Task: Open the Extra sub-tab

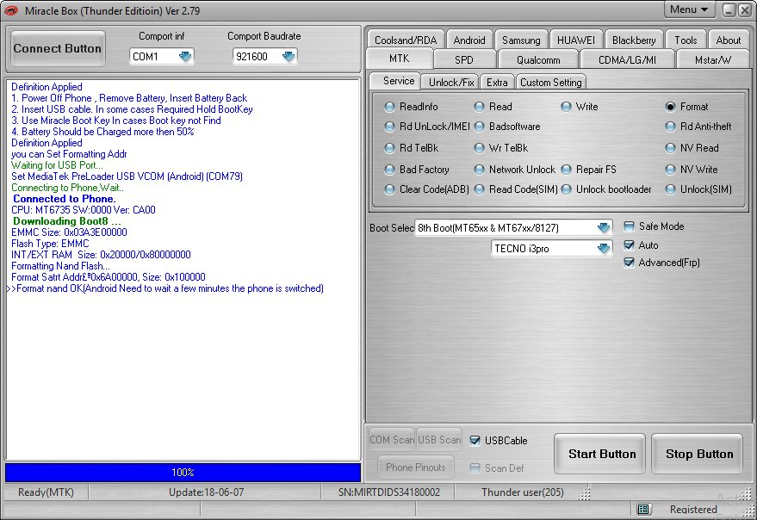Action: 497,83
